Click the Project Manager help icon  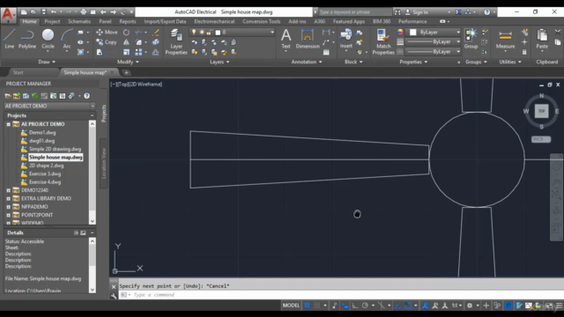pos(86,96)
